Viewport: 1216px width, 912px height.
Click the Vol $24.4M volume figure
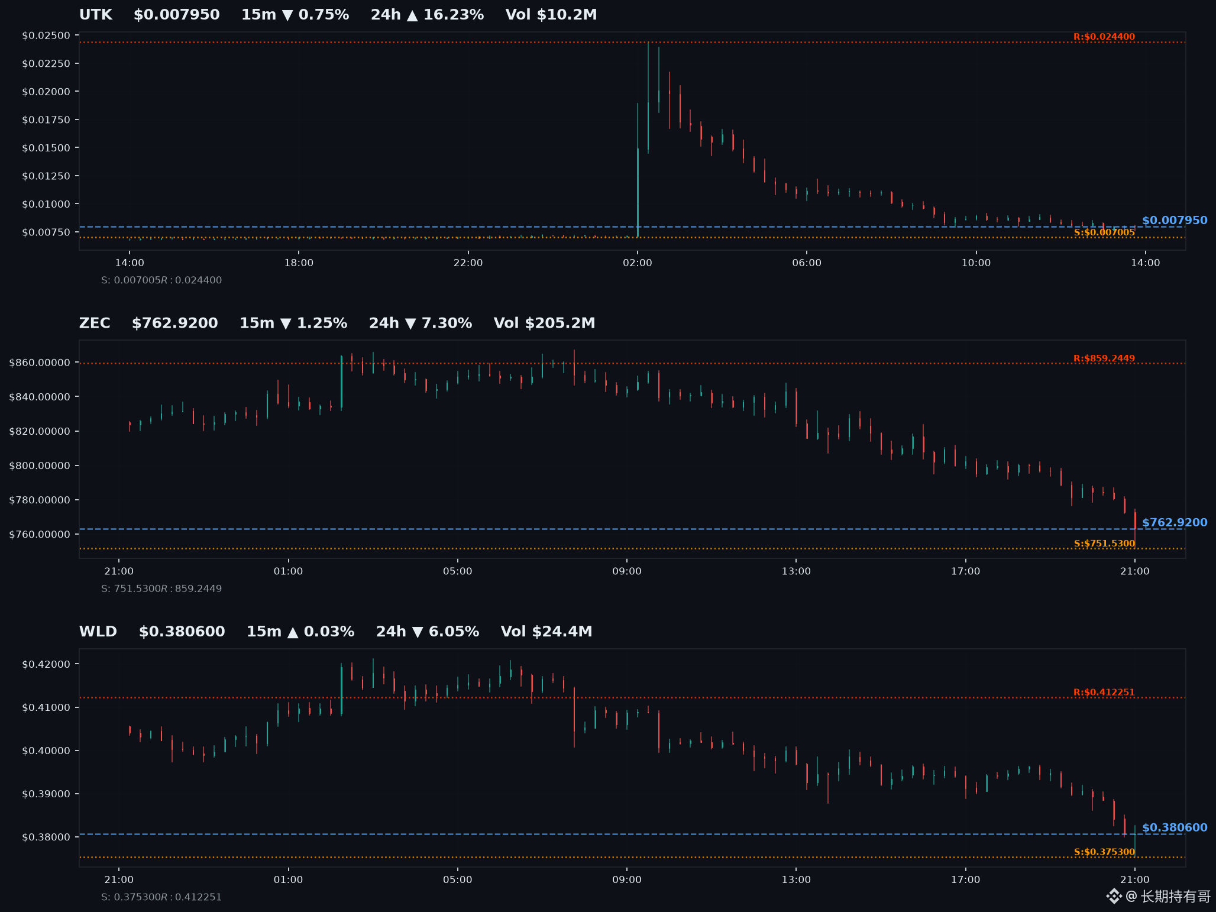point(546,632)
